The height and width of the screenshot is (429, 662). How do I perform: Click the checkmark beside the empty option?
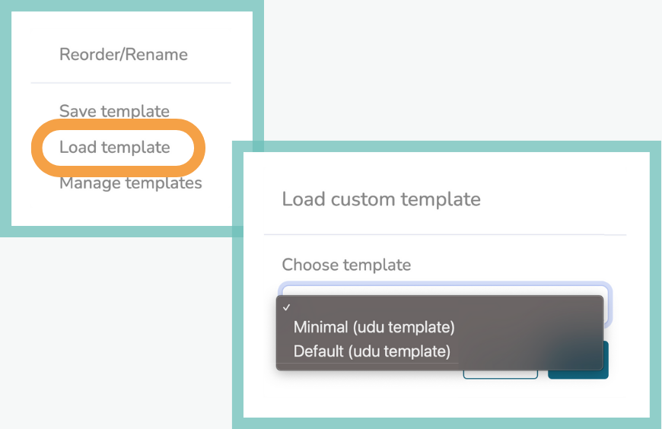point(287,307)
